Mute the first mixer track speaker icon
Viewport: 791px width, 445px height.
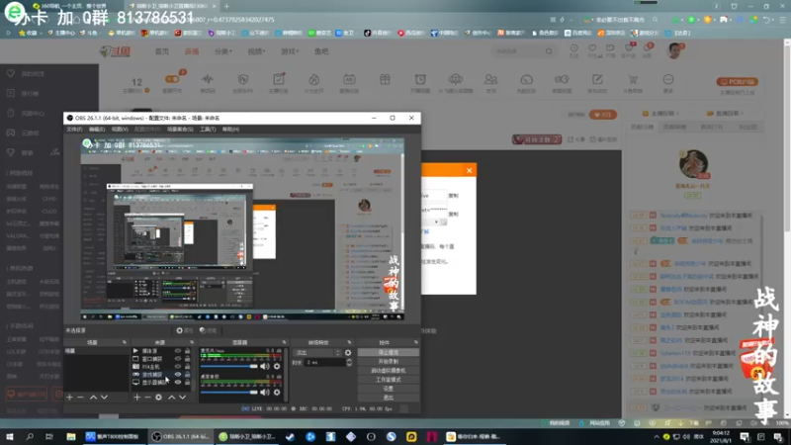pyautogui.click(x=265, y=366)
